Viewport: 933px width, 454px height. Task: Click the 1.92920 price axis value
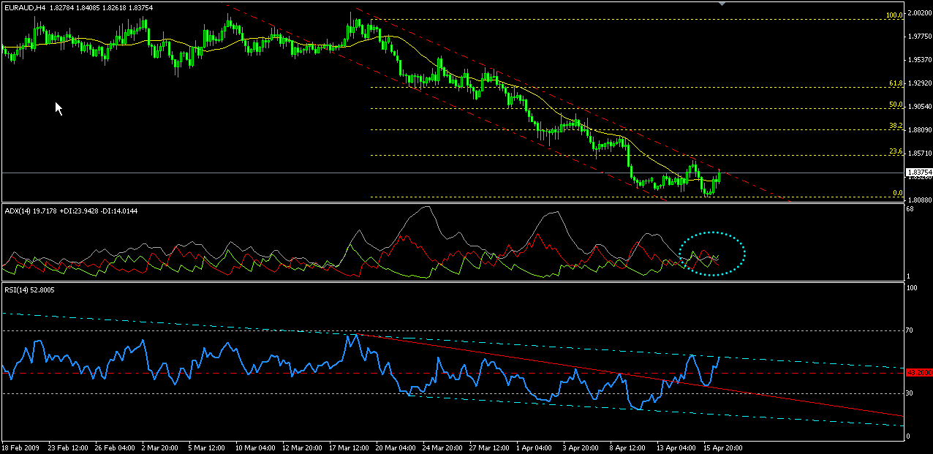918,83
